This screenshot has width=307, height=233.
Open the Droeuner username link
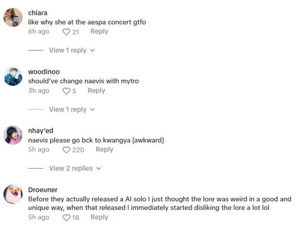click(43, 189)
